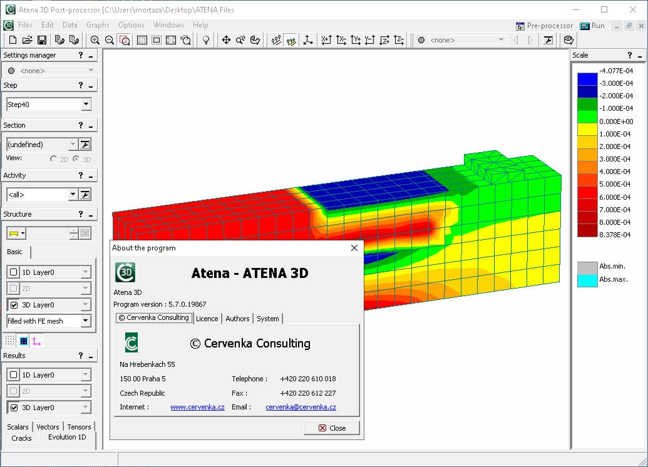648x467 pixels.
Task: Select the coordinate axes display icon
Action: tap(308, 39)
